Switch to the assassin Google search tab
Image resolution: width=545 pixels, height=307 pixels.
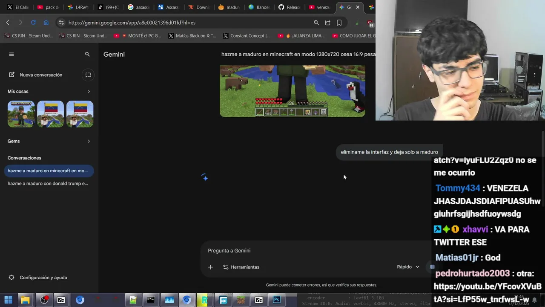coord(138,7)
